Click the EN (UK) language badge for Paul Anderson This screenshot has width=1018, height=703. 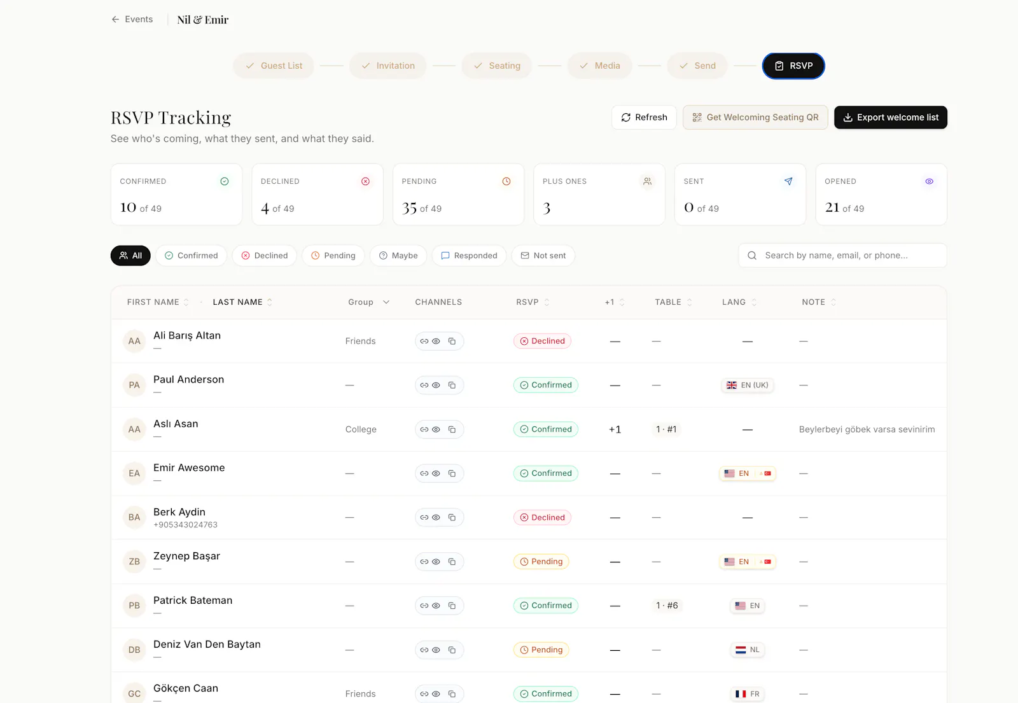748,385
